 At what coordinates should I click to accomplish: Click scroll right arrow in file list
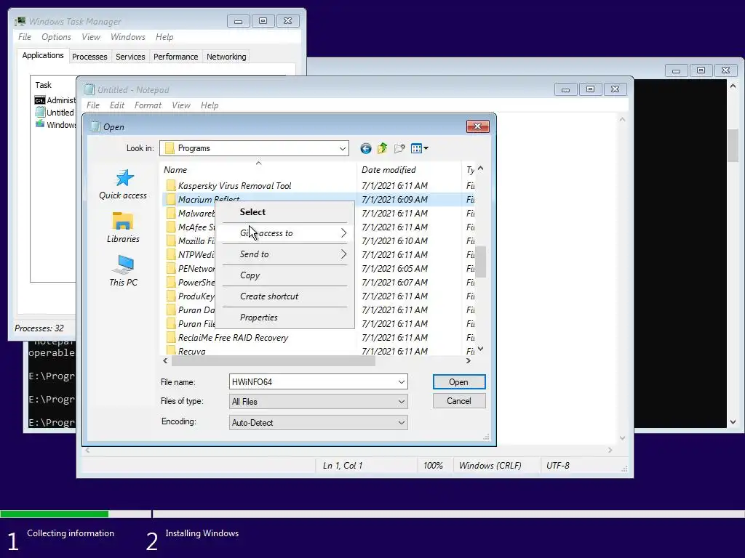(x=469, y=361)
